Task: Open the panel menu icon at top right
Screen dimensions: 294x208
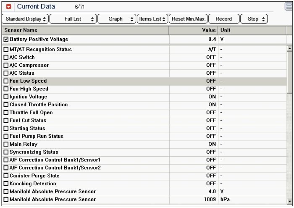Action: click(289, 6)
